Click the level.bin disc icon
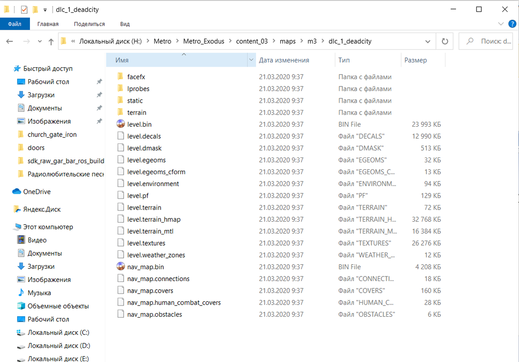Viewport: 519px width, 362px height. pyautogui.click(x=121, y=124)
